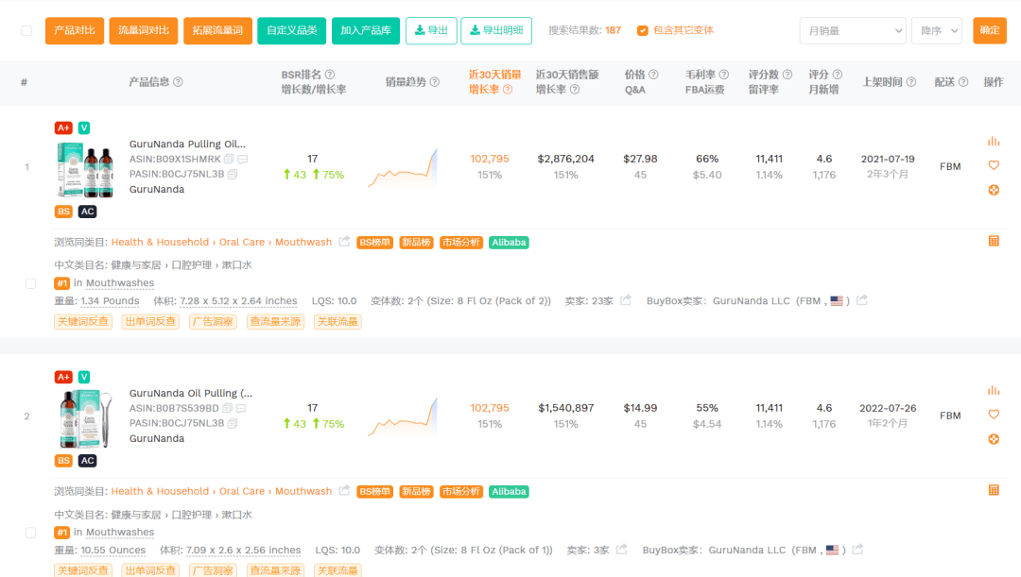Open first product thumbnail image
The width and height of the screenshot is (1021, 577).
85,170
